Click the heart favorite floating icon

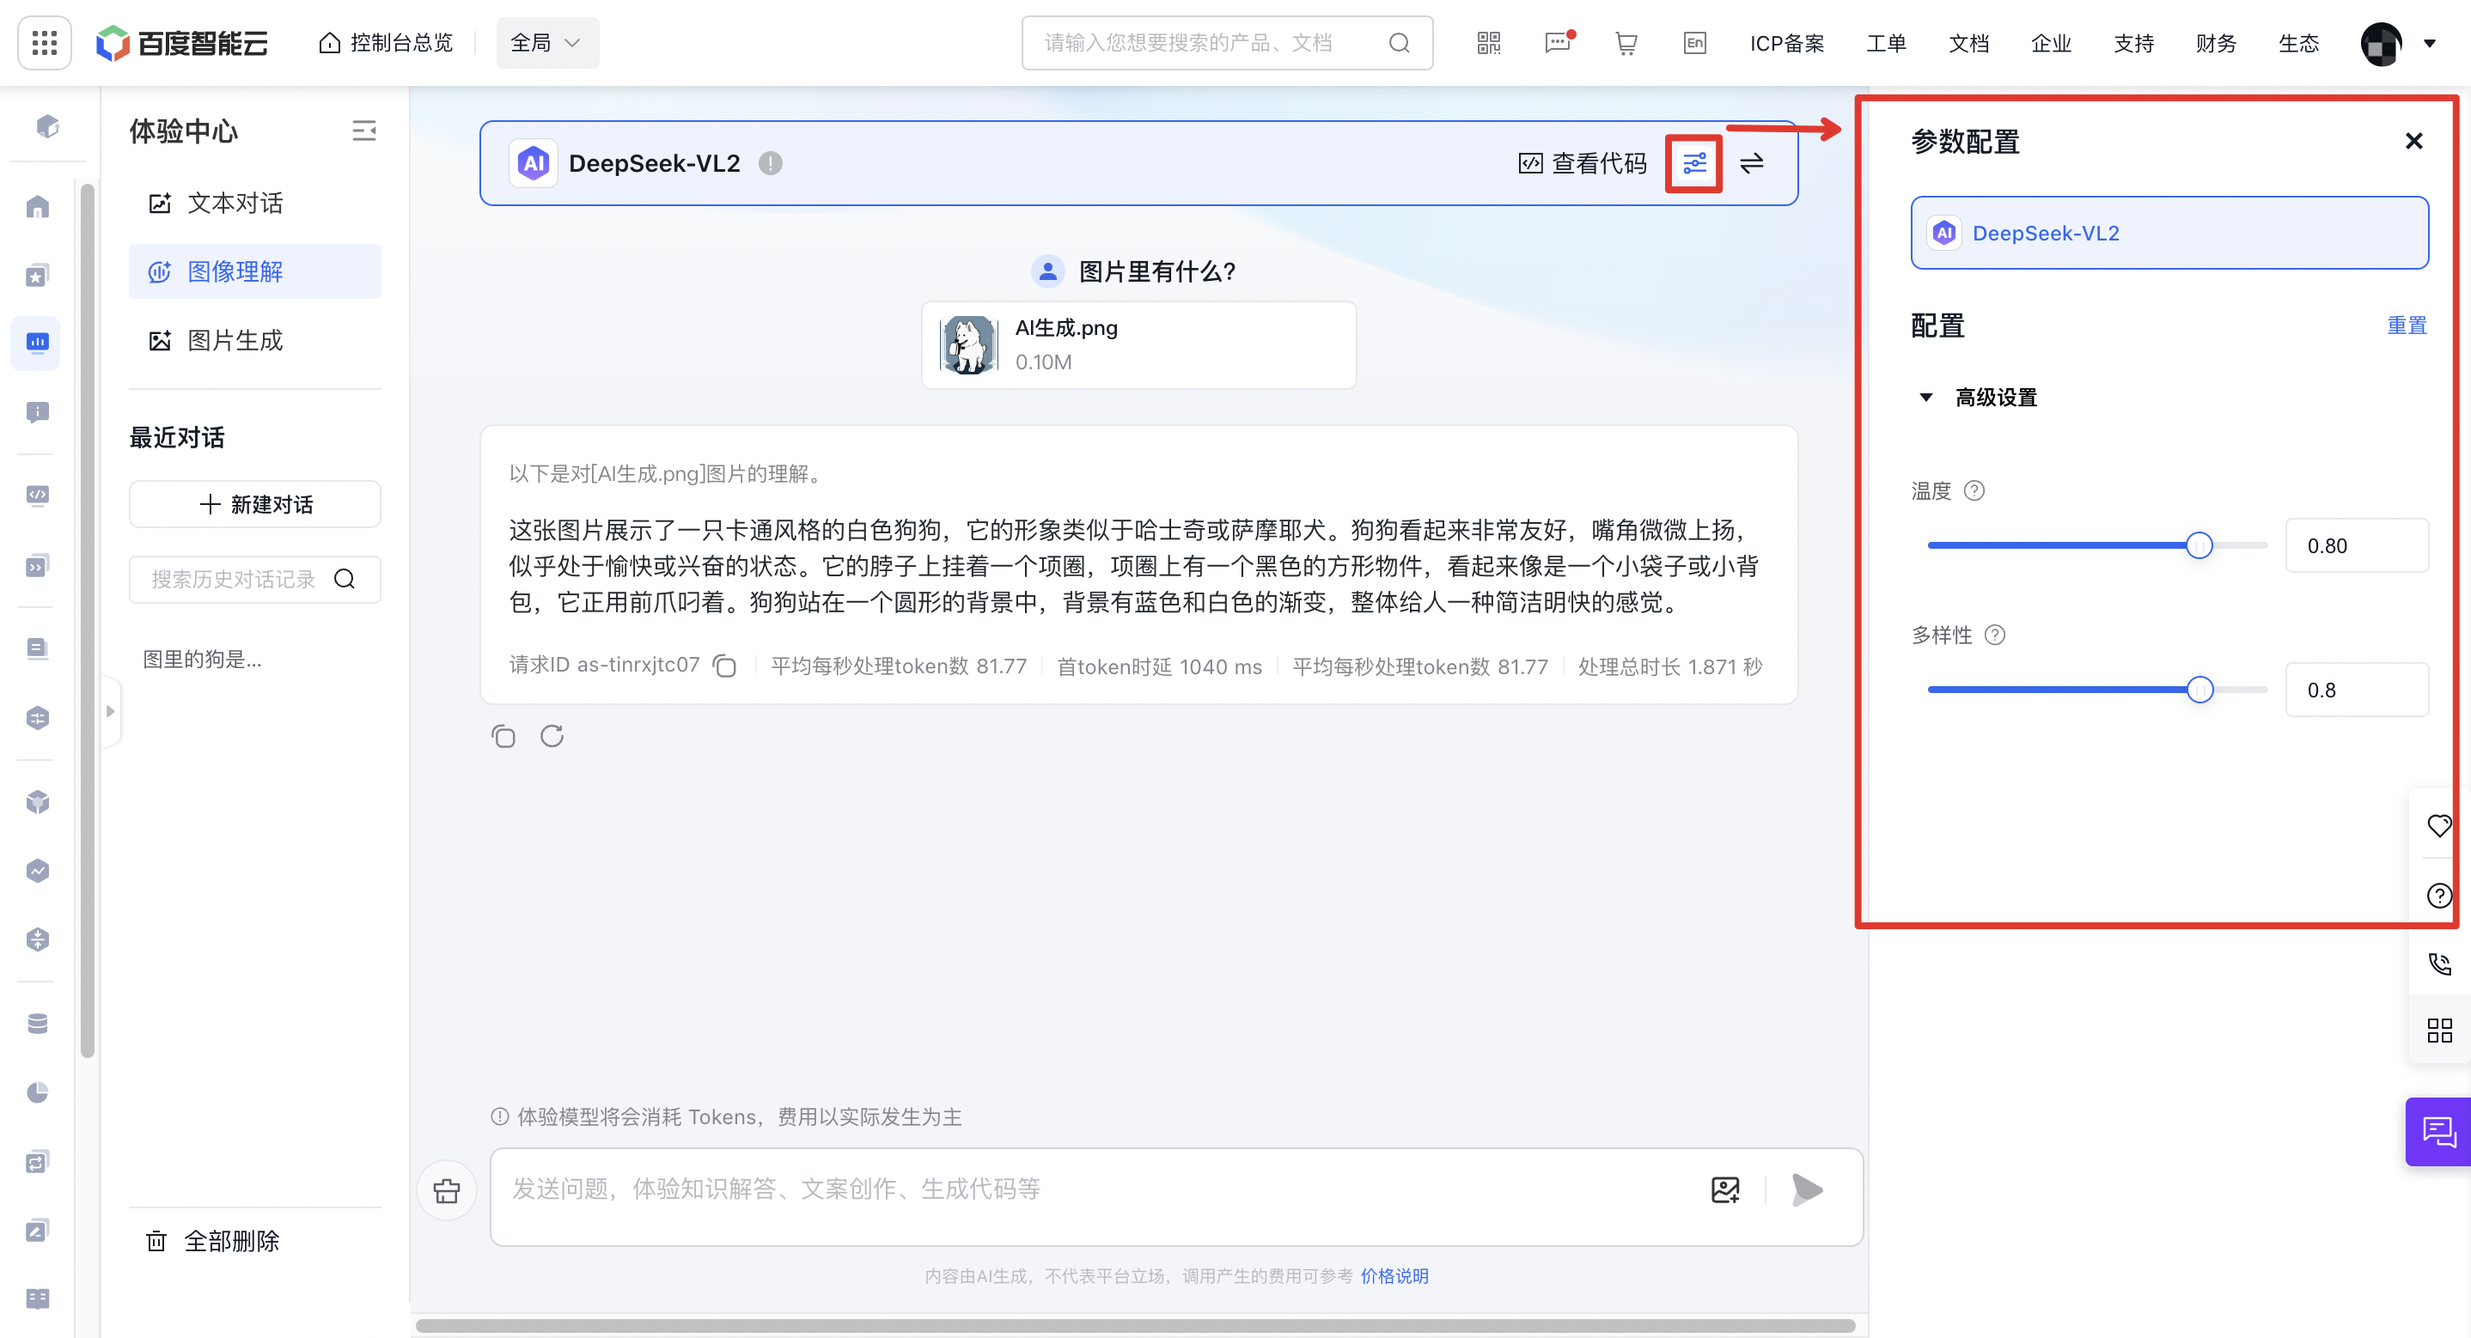(x=2439, y=826)
